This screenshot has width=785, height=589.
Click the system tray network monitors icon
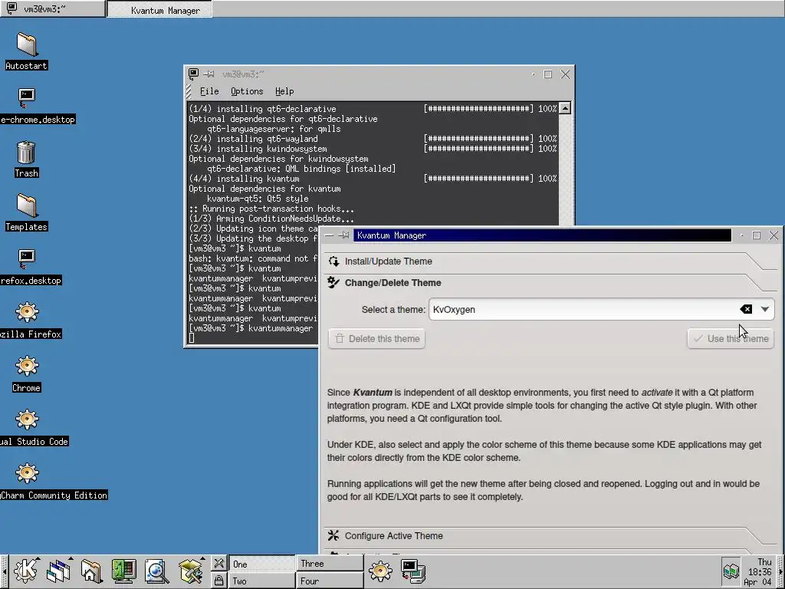(731, 571)
